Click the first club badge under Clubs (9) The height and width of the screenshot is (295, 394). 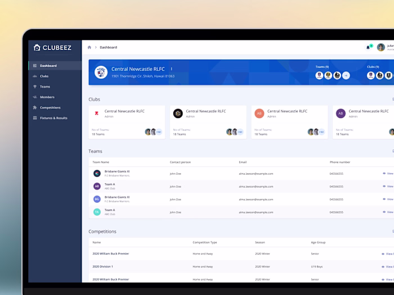pos(370,75)
